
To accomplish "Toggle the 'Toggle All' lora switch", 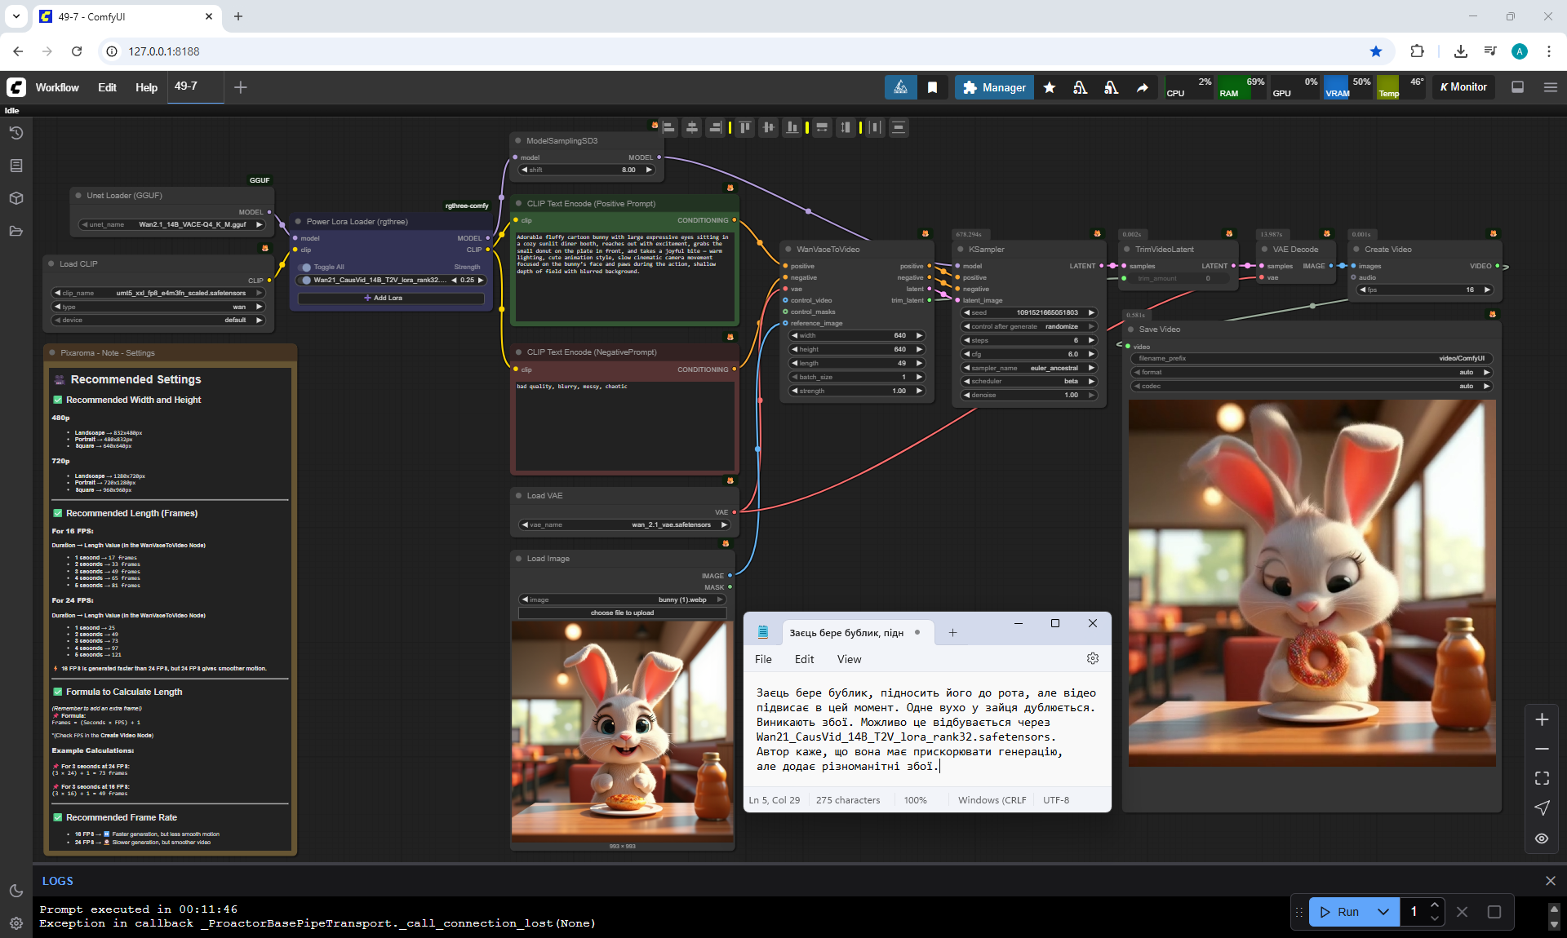I will point(306,267).
